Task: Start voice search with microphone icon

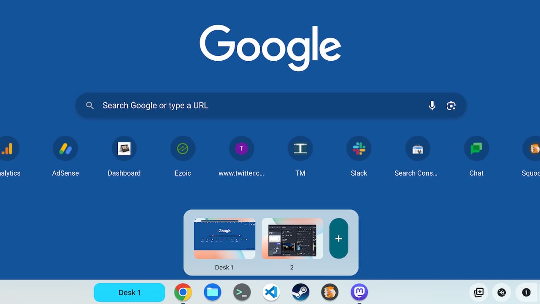Action: point(432,106)
